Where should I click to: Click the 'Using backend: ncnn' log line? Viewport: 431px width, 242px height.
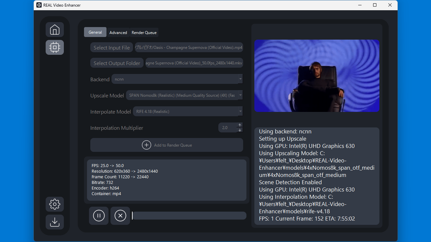[x=285, y=131]
